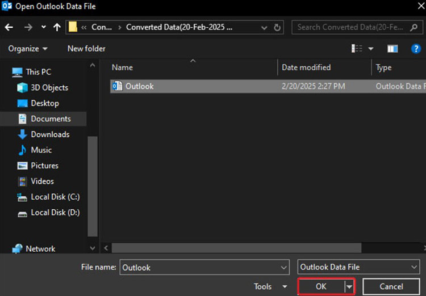Image resolution: width=426 pixels, height=296 pixels.
Task: Go back with the left arrow button
Action: point(9,27)
